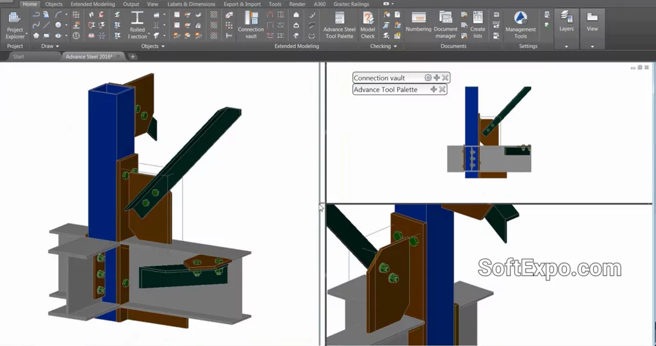Click the plus on Advance Tool Palette

[x=434, y=90]
